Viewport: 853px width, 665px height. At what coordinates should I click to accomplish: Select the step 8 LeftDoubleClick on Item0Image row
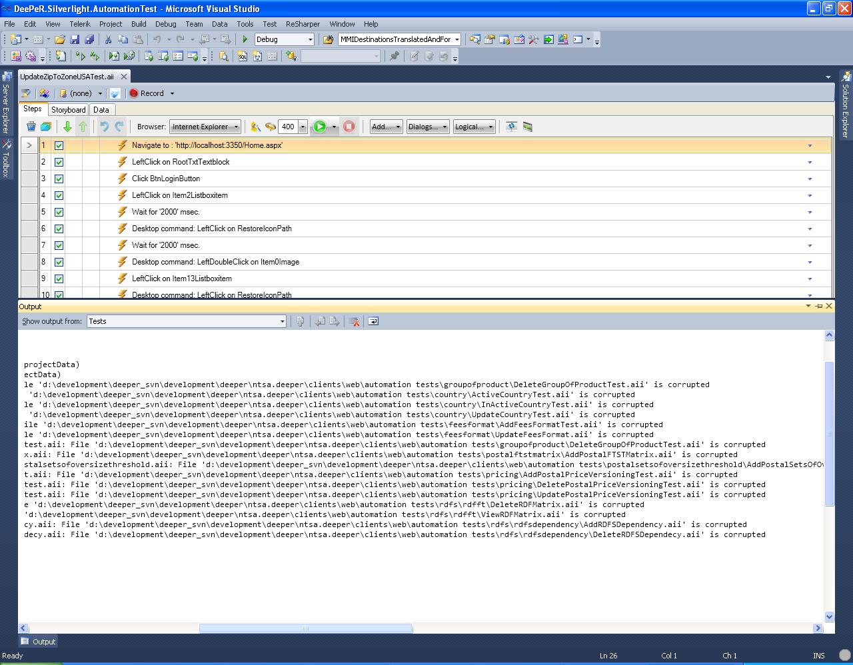[x=426, y=262]
